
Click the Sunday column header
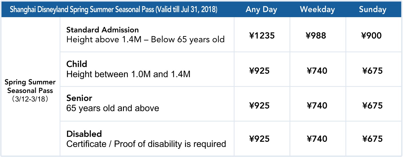373,9
